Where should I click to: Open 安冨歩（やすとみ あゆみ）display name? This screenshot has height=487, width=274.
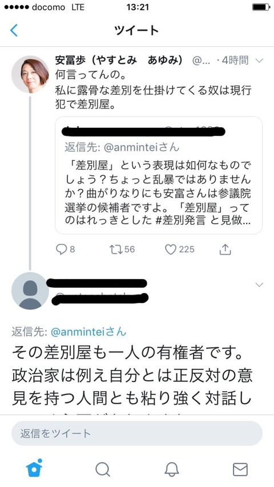pos(119,61)
